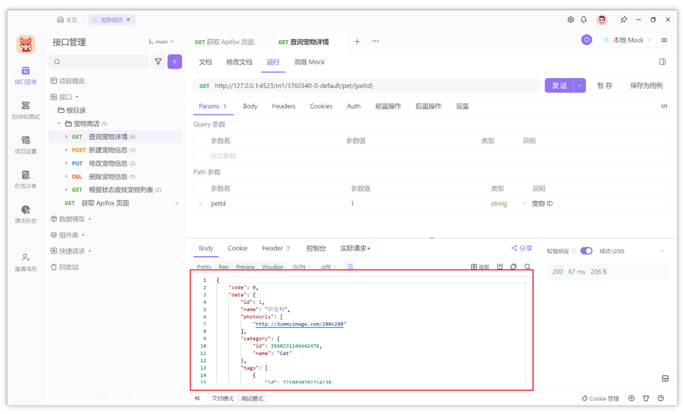Open 自动化测试 in the left sidebar

tap(26, 110)
